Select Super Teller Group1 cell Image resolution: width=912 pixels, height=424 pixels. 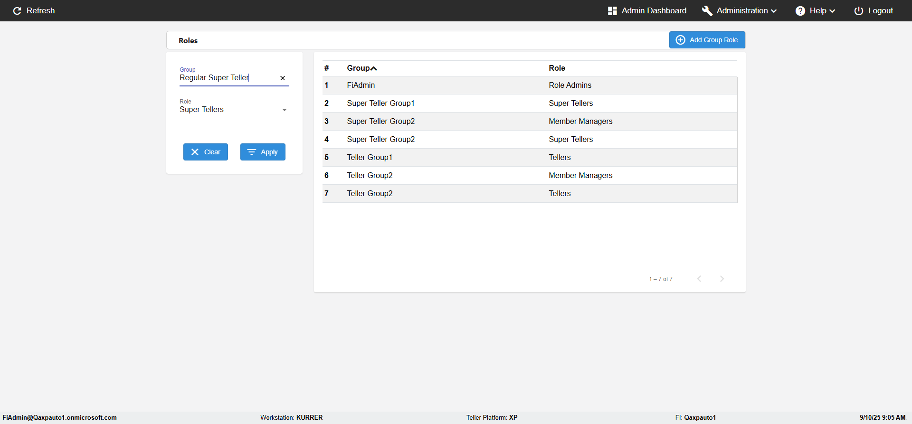(x=381, y=103)
